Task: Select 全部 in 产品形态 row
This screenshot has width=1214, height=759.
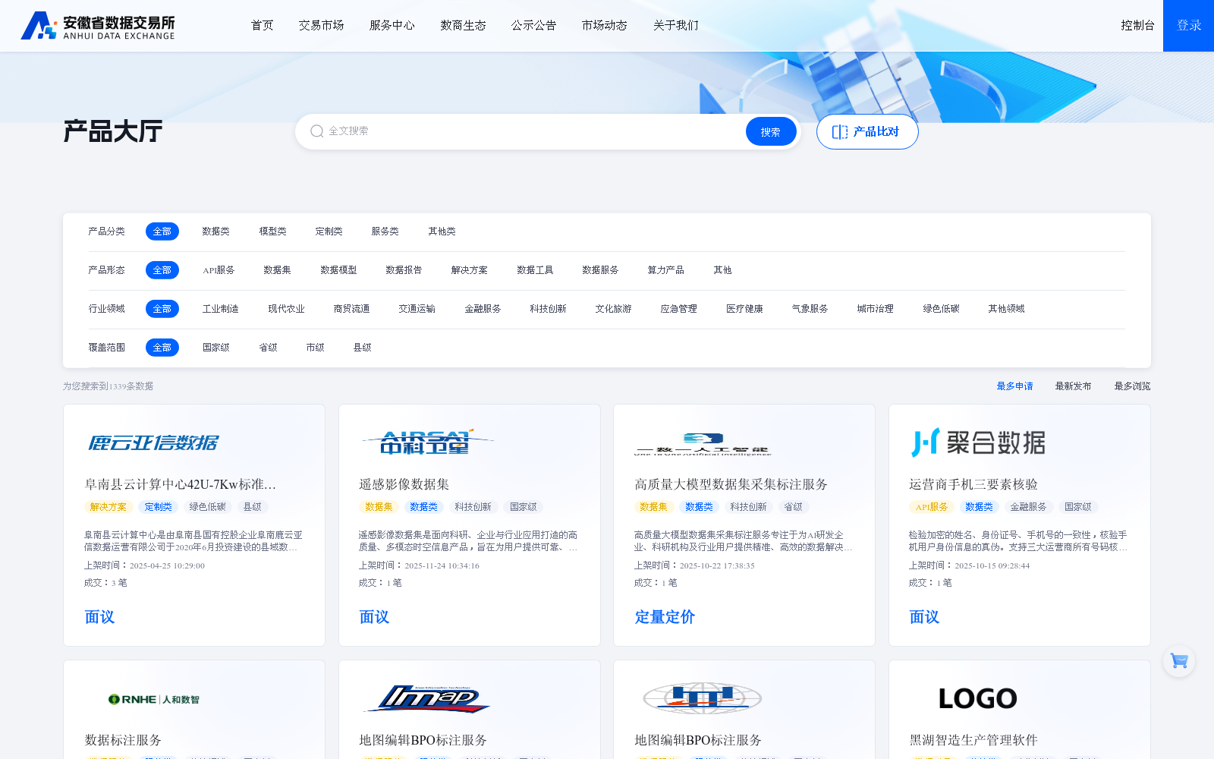Action: click(x=162, y=270)
